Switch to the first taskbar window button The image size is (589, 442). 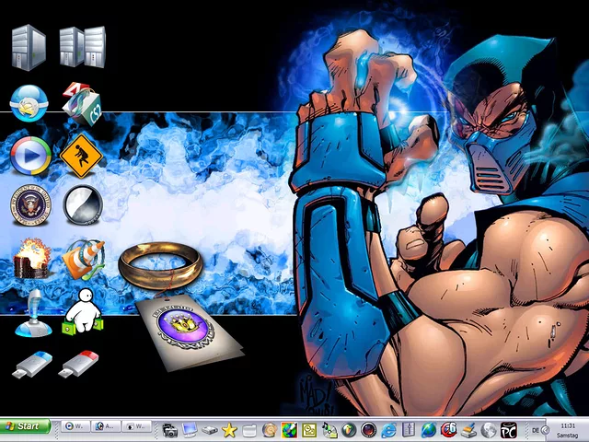(x=75, y=427)
